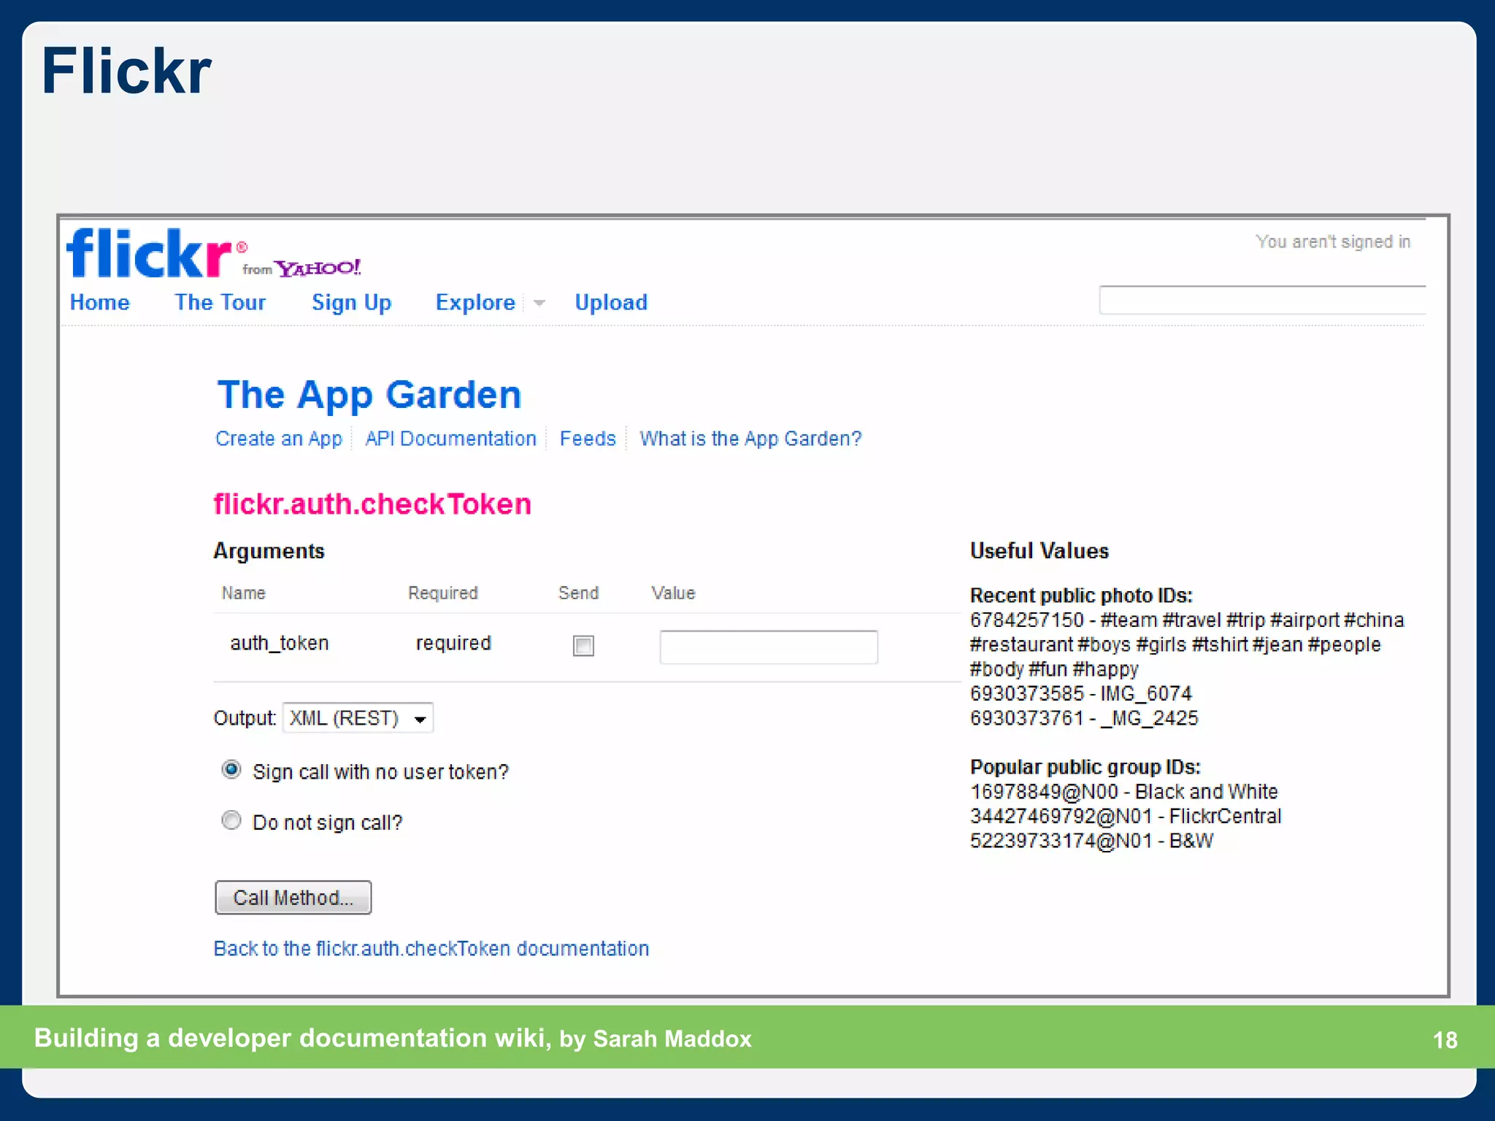Image resolution: width=1495 pixels, height=1121 pixels.
Task: Go to Home in navigation
Action: [x=100, y=303]
